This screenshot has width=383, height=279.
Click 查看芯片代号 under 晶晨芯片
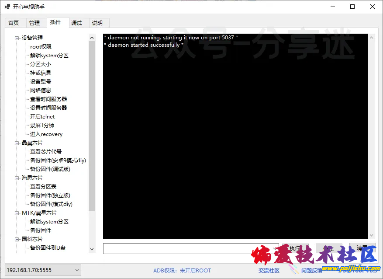coord(45,152)
